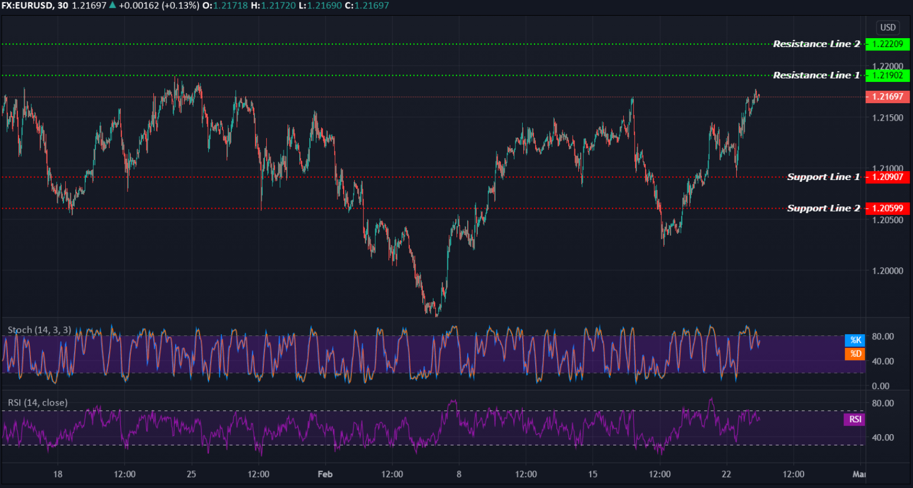Screen dimensions: 913x488
Task: Click the Stoch (14, 3, 3) indicator title
Action: [39, 330]
